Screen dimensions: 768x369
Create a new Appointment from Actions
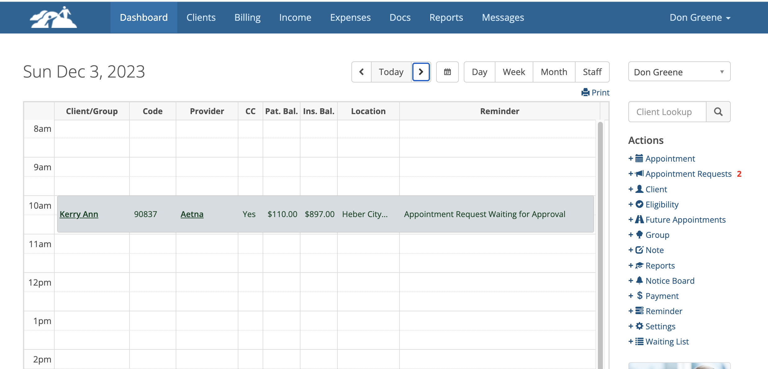(x=670, y=158)
